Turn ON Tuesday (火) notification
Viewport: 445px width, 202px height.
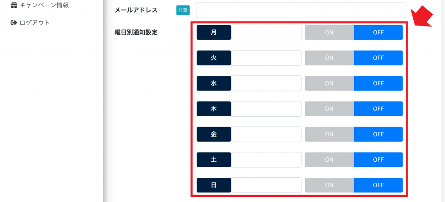329,58
